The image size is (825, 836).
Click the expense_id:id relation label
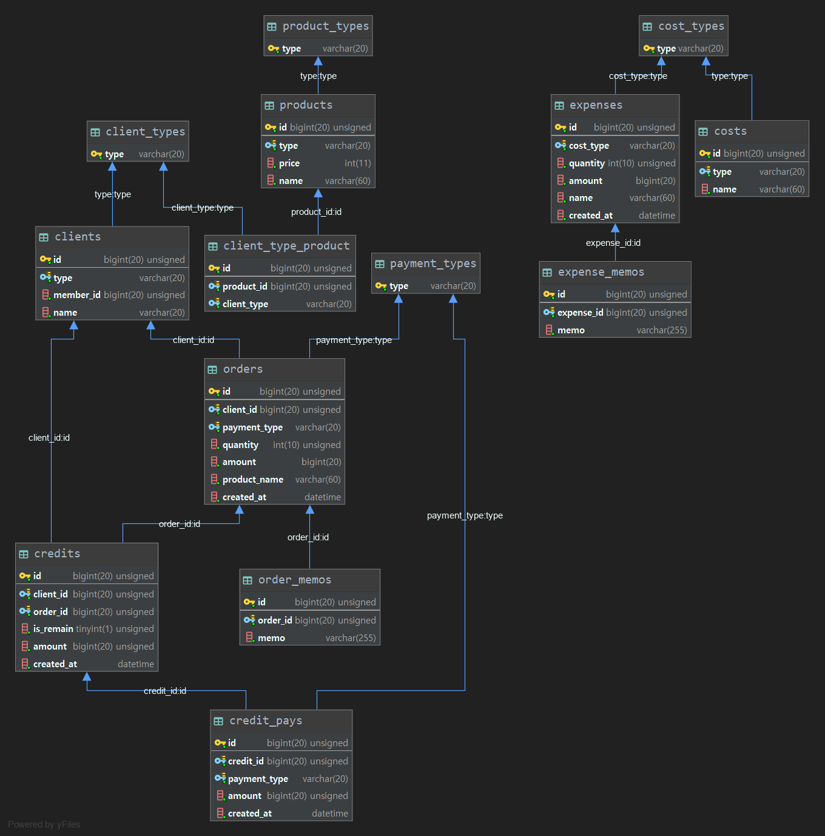pyautogui.click(x=613, y=243)
